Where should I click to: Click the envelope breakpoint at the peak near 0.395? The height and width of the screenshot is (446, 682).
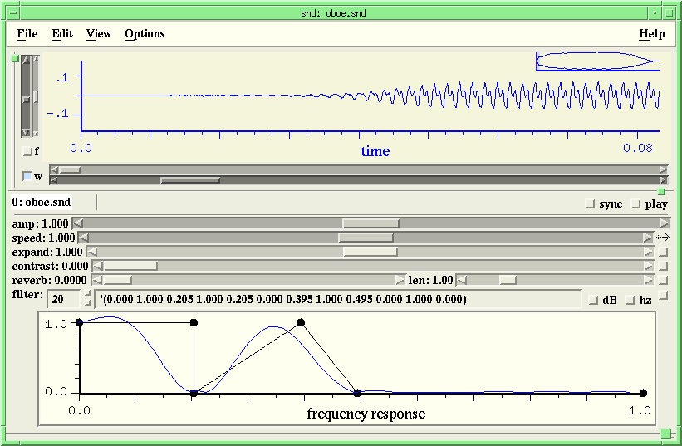[x=302, y=322]
